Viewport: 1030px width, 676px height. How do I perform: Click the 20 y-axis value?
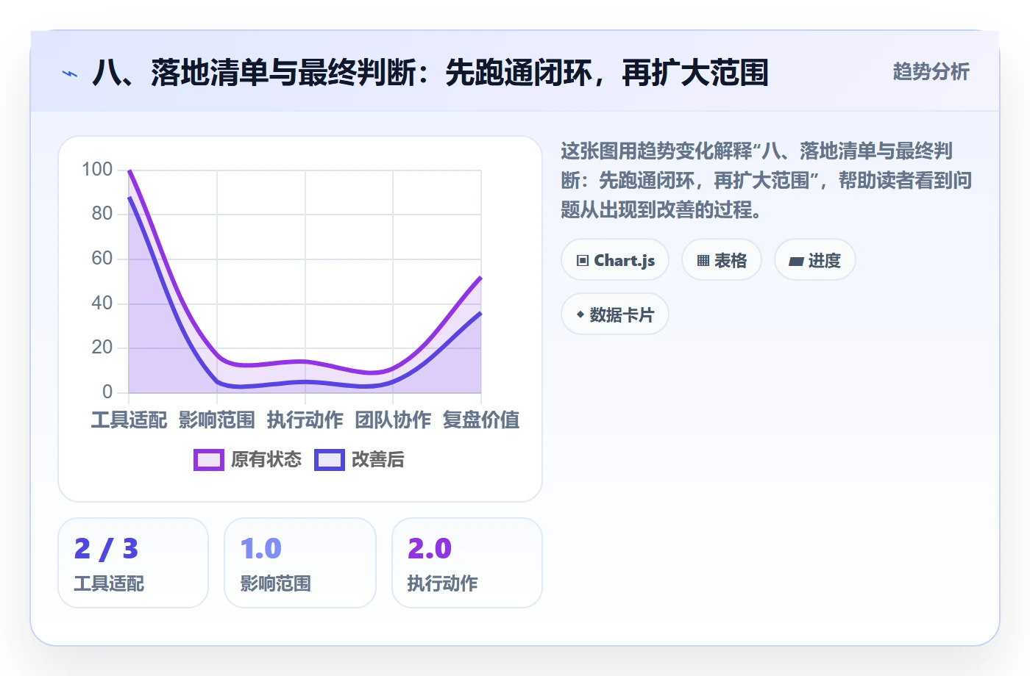(x=102, y=348)
